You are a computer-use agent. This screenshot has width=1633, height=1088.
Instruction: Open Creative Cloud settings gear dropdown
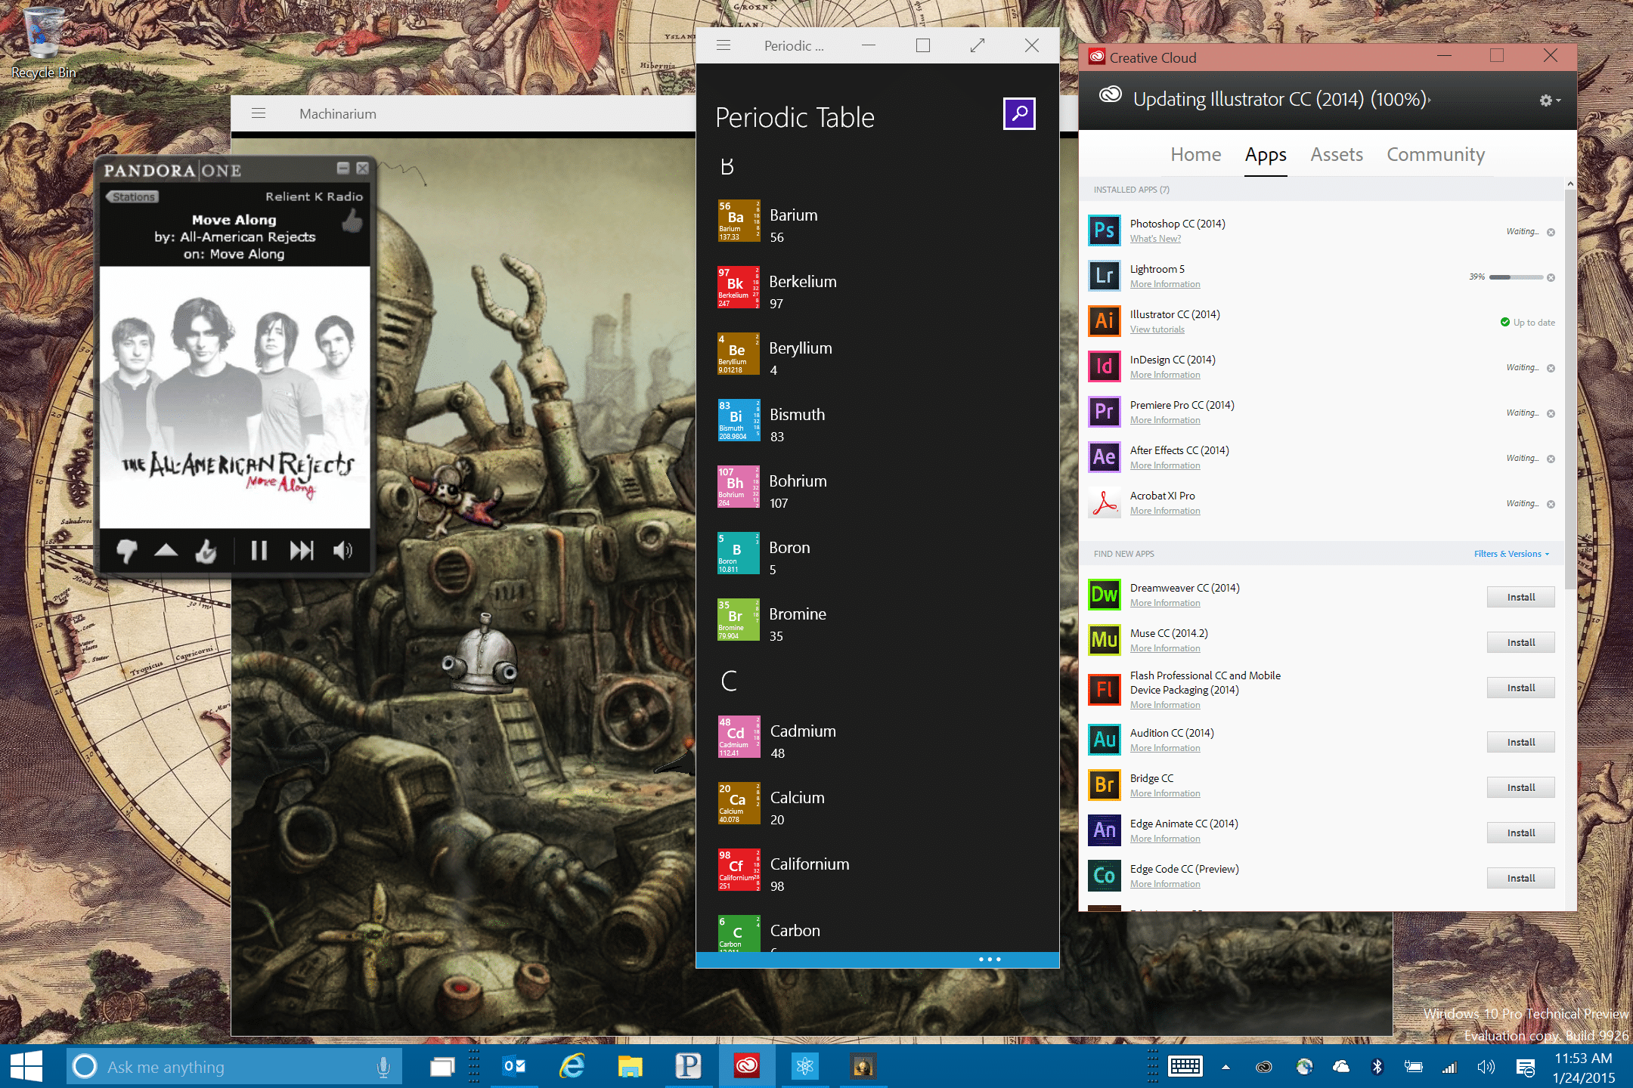pos(1550,100)
